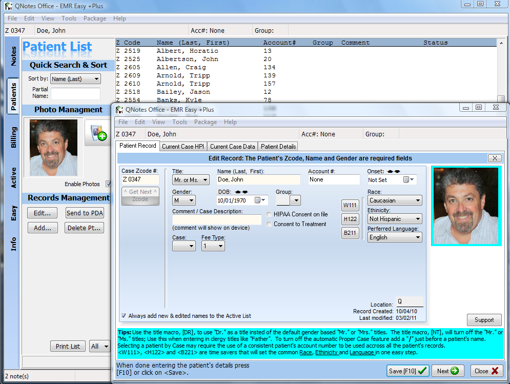This screenshot has width=510, height=384.
Task: Click the Add... records button
Action: pyautogui.click(x=42, y=228)
